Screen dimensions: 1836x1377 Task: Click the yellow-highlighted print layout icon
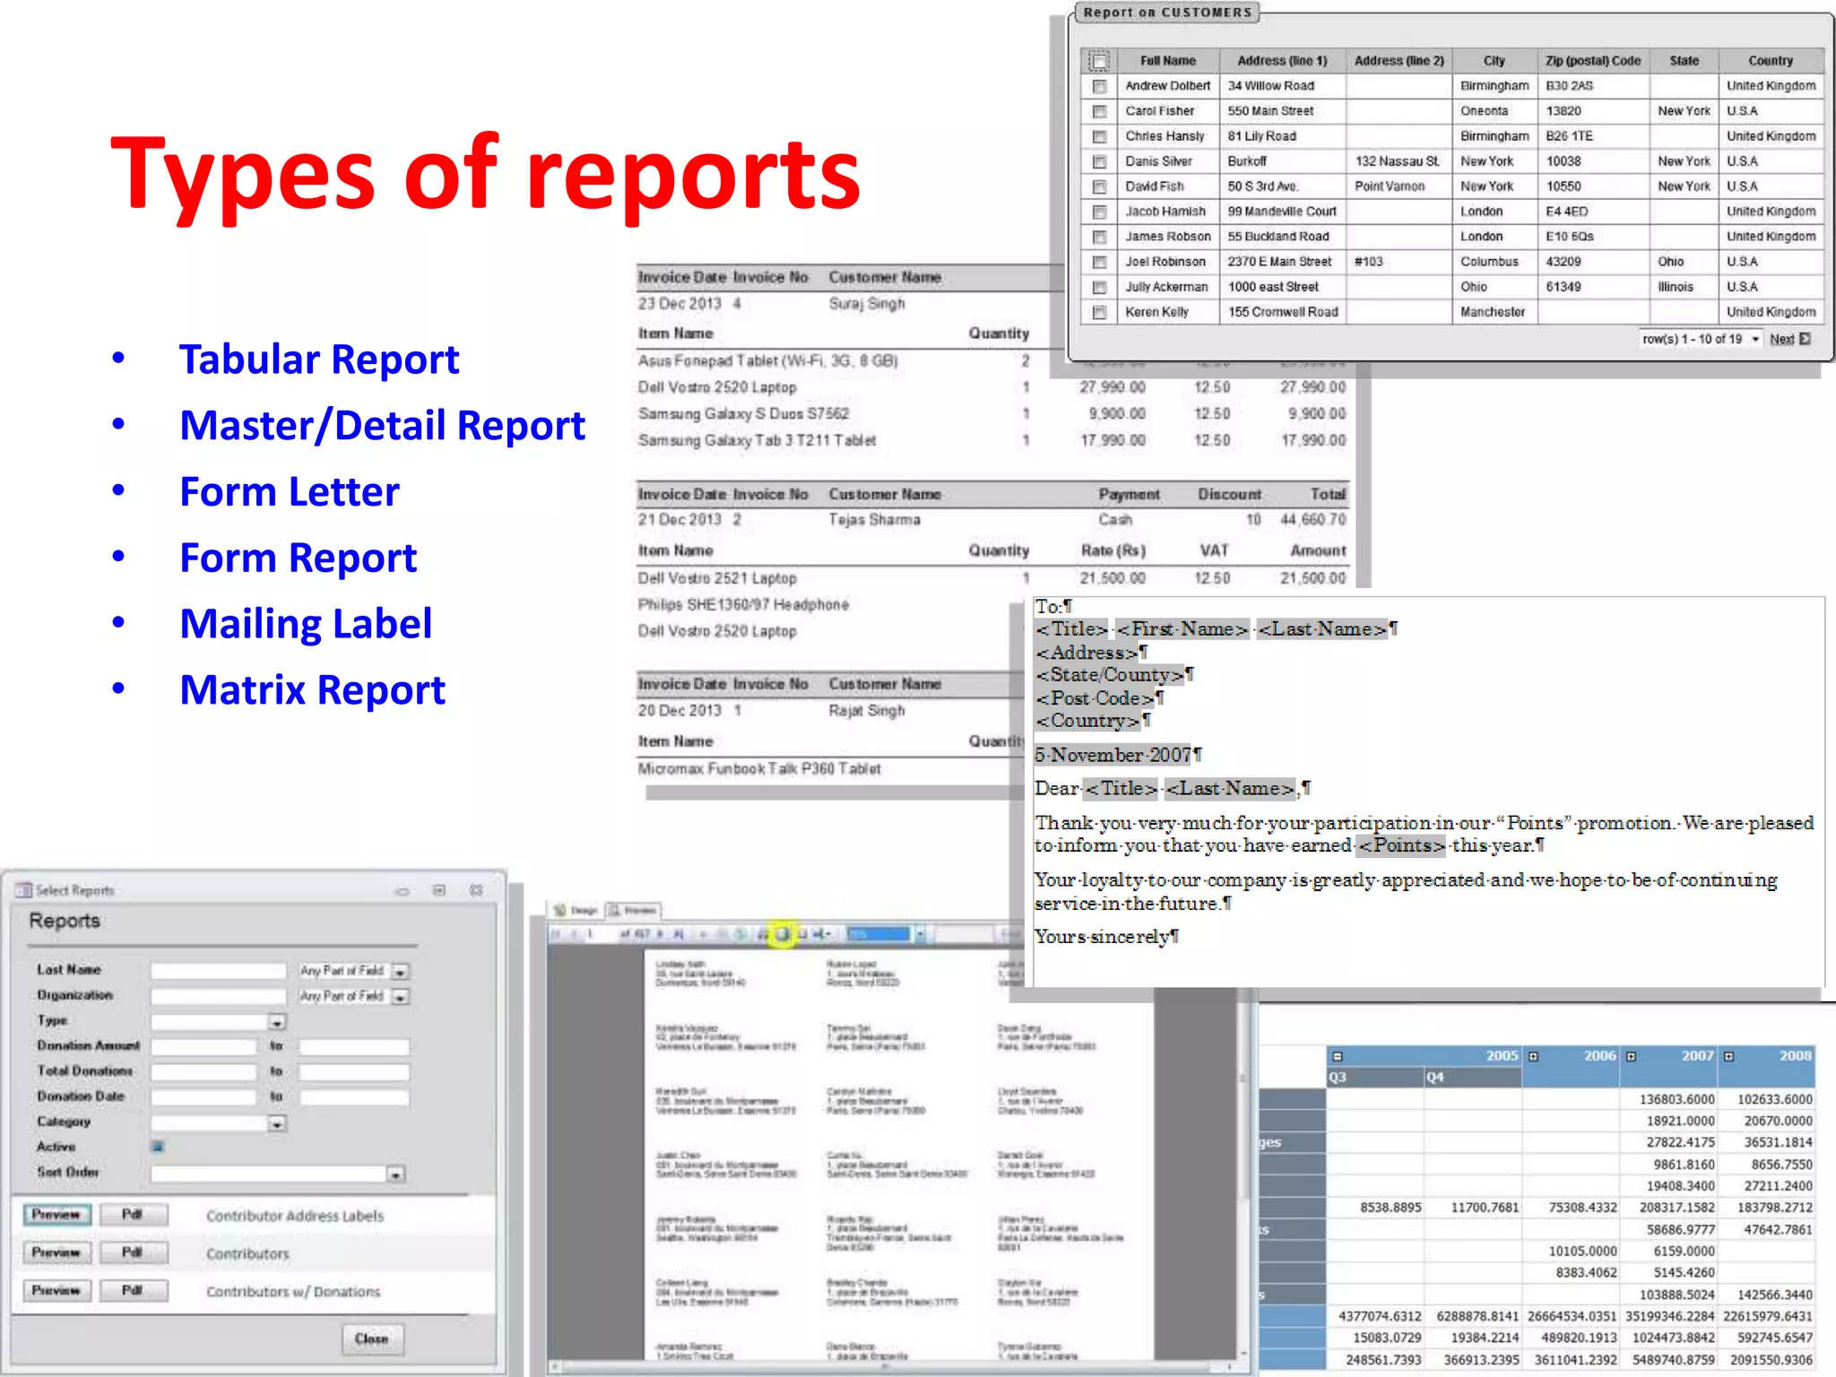click(x=783, y=933)
